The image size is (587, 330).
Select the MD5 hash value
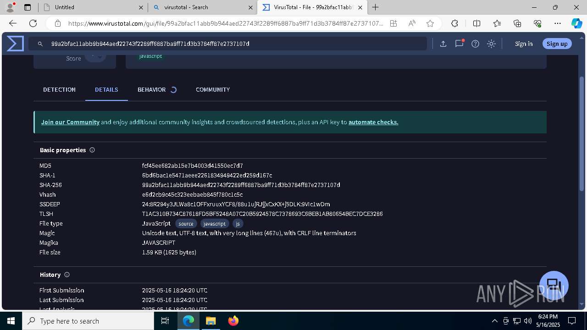coord(193,166)
